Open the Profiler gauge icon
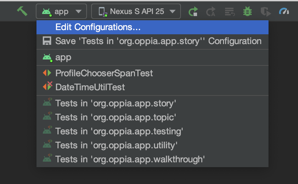 coord(284,11)
